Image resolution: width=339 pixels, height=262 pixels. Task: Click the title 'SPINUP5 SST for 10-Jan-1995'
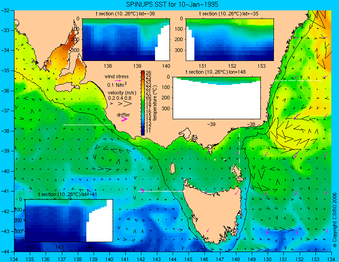click(x=172, y=5)
